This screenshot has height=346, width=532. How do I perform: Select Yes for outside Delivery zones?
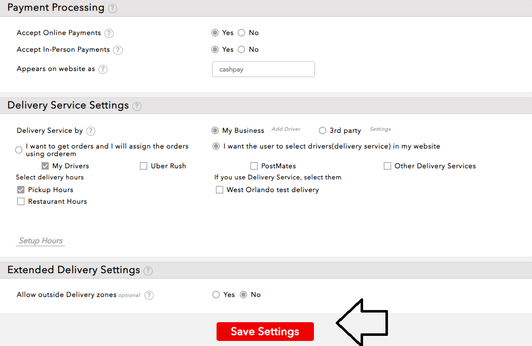click(x=216, y=295)
